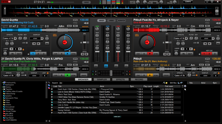Open the siren sampler selector on Deck 4
Viewport: 222px width, 124px height.
(x=205, y=76)
